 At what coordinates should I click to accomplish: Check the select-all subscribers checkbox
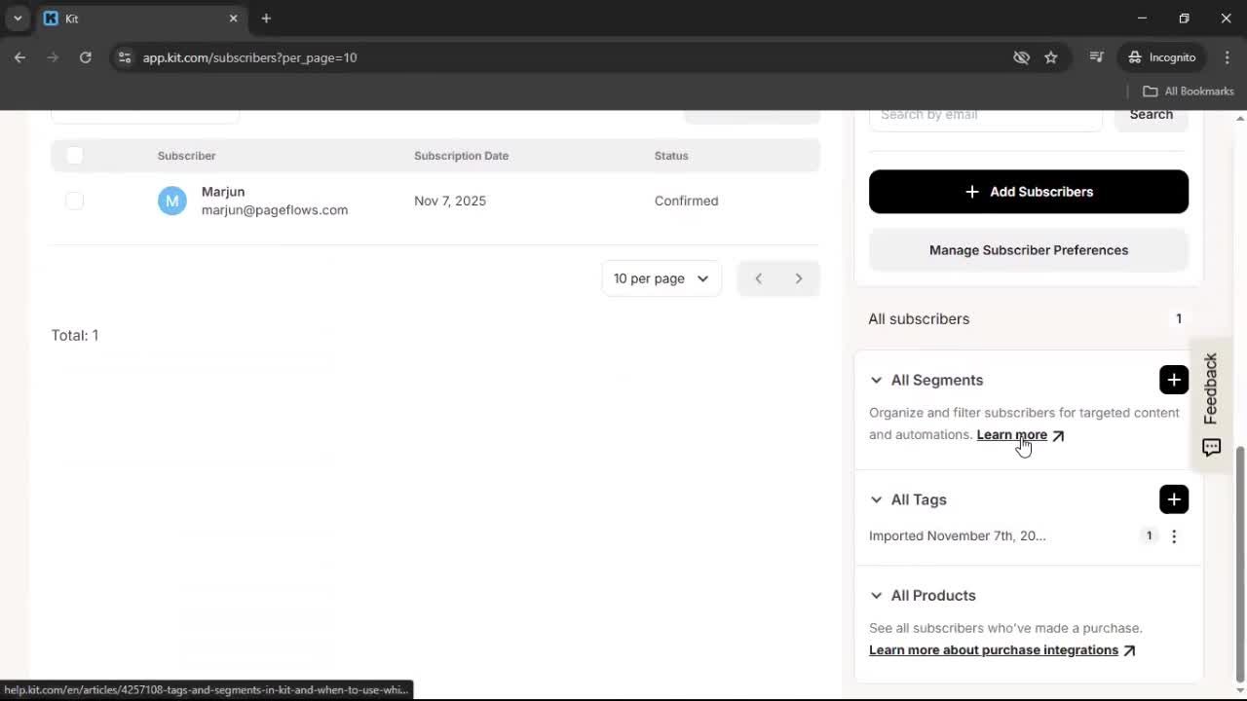(74, 155)
